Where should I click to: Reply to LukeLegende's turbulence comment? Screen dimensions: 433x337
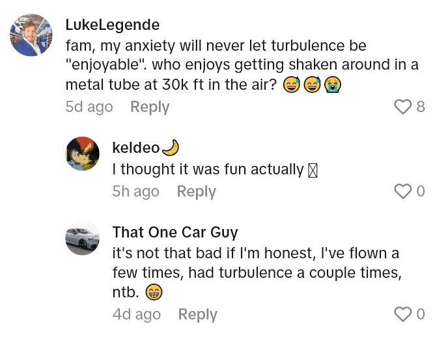coord(150,107)
